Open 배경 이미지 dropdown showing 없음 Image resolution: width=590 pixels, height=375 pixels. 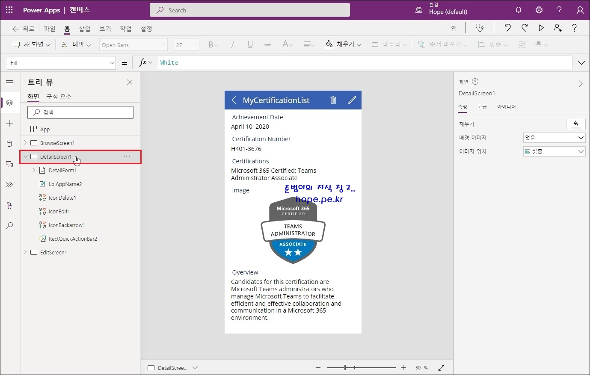tap(554, 138)
